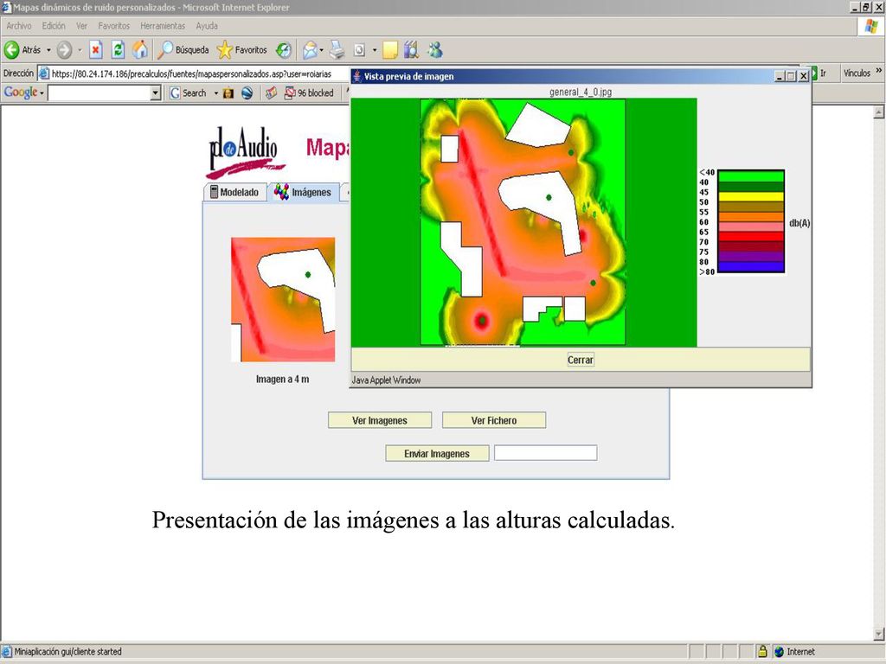Click the Ver Fichero button

click(494, 421)
